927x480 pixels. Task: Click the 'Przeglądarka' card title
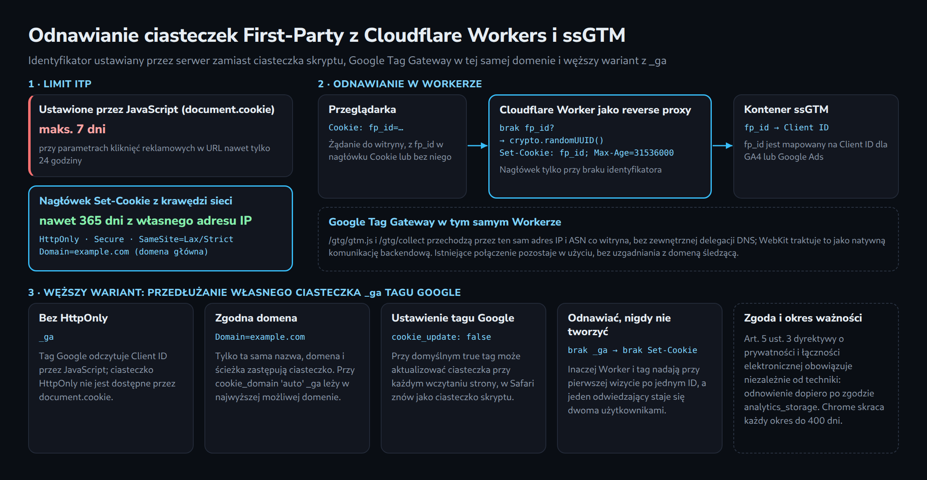[x=362, y=109]
